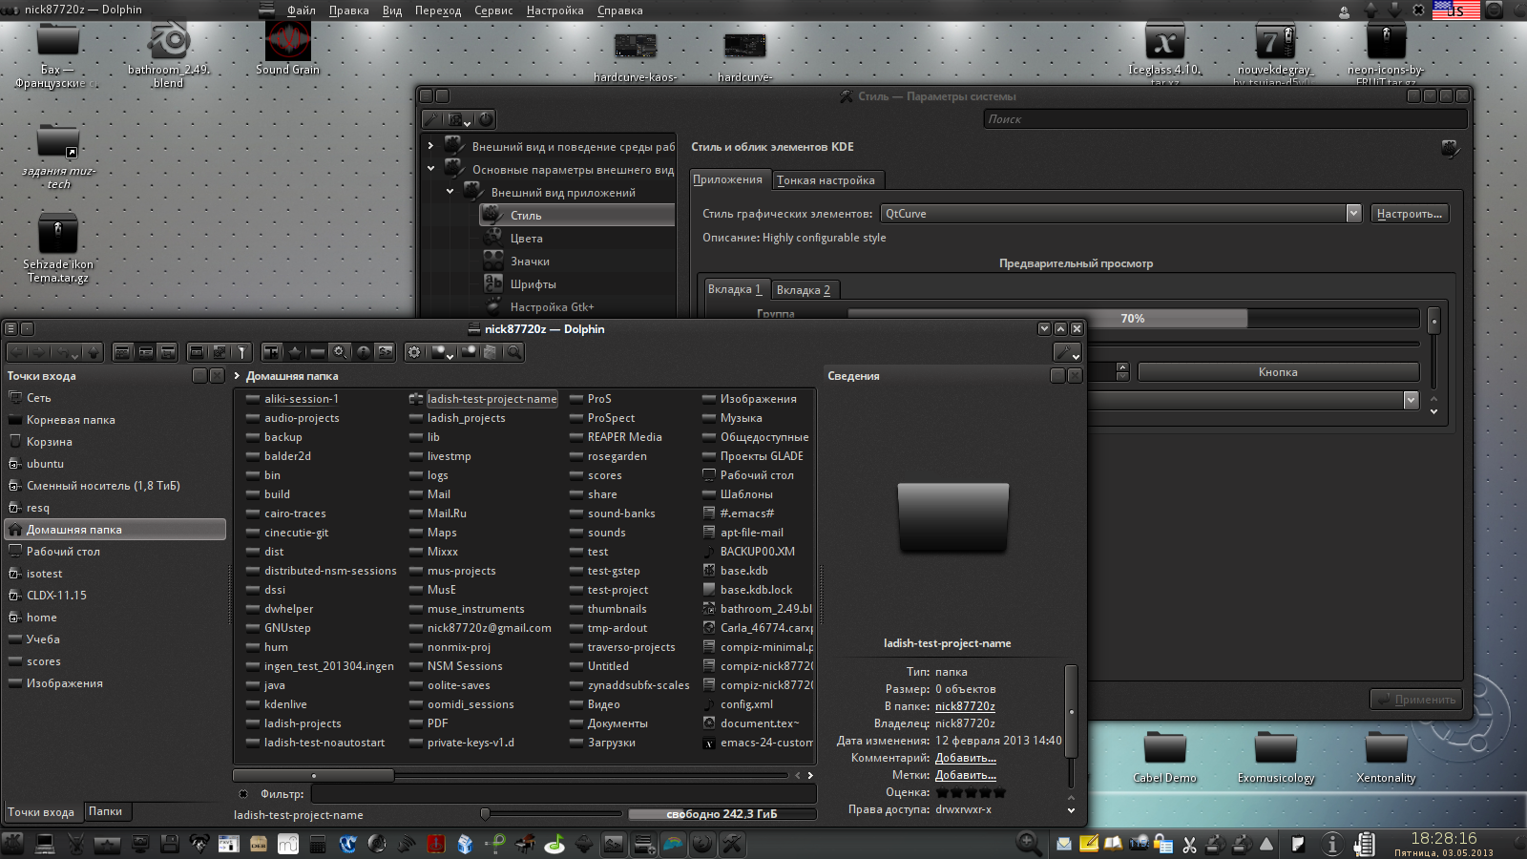This screenshot has height=859, width=1527.
Task: Click Dolphin's Back navigation arrow
Action: (16, 352)
